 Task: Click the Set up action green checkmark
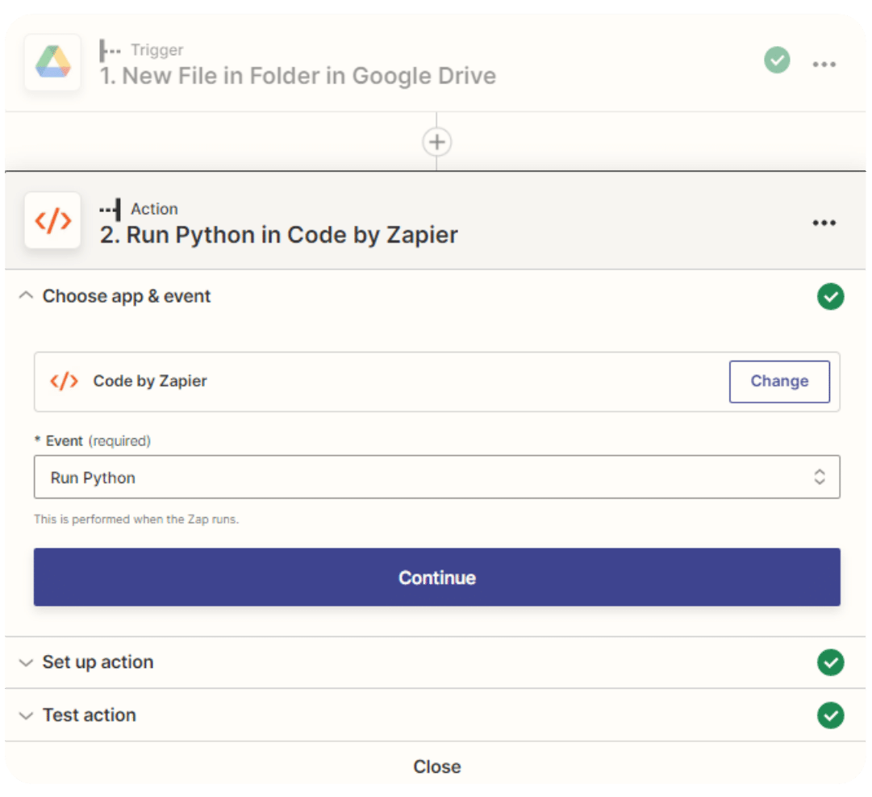[830, 662]
